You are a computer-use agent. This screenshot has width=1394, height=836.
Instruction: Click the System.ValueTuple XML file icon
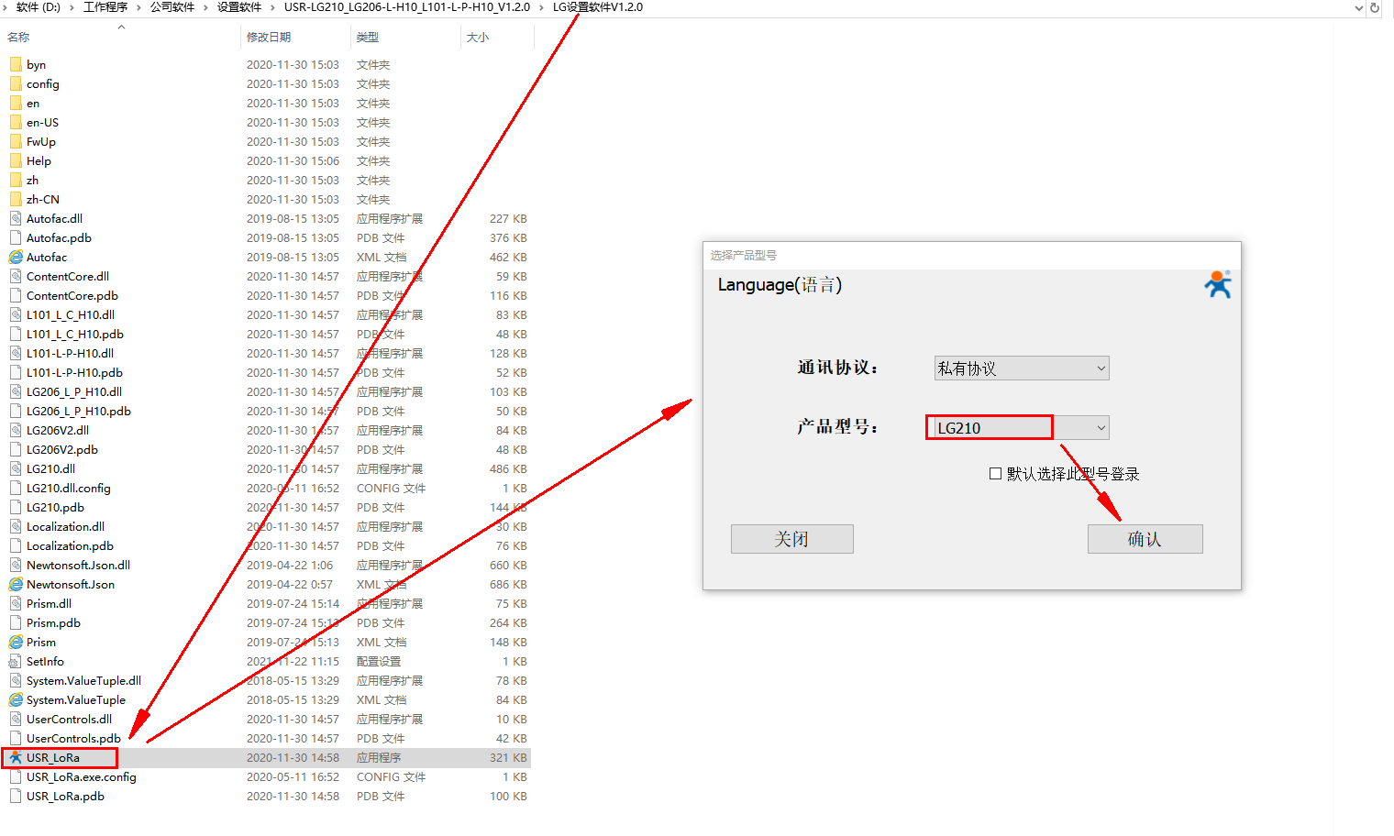(16, 700)
